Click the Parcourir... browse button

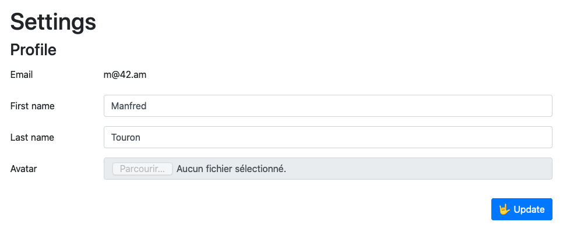(x=142, y=169)
